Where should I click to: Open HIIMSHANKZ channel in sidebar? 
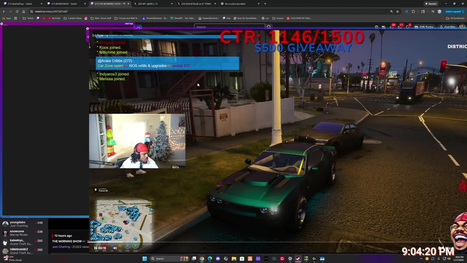point(23,251)
